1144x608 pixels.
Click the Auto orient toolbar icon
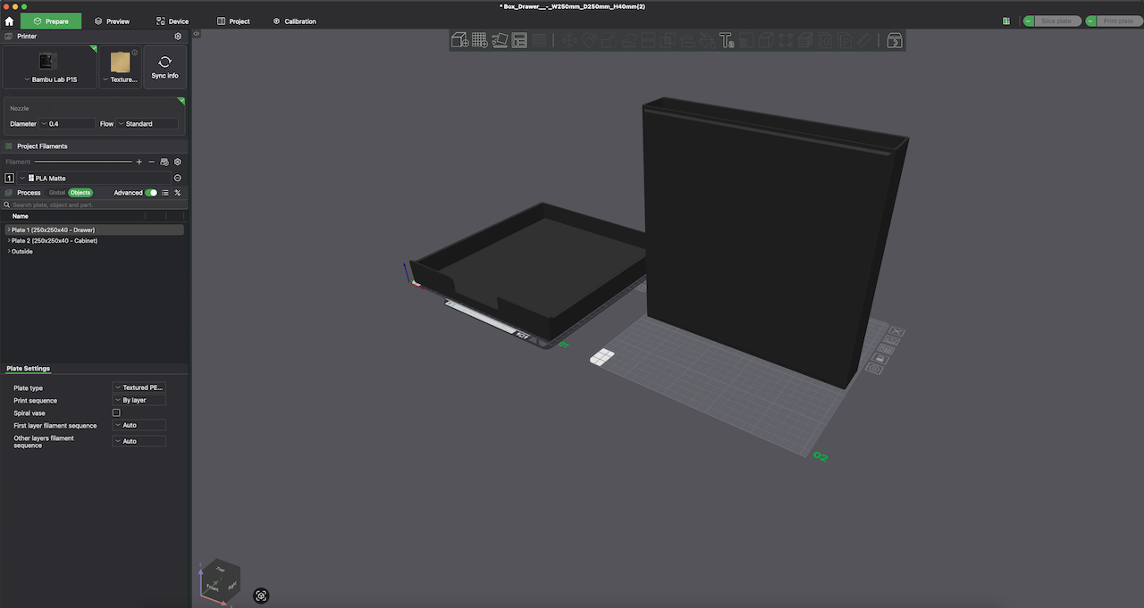point(500,40)
